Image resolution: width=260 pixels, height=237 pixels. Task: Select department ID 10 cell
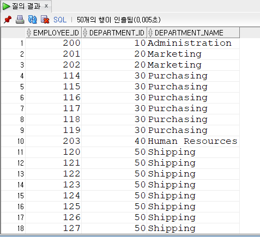point(114,43)
